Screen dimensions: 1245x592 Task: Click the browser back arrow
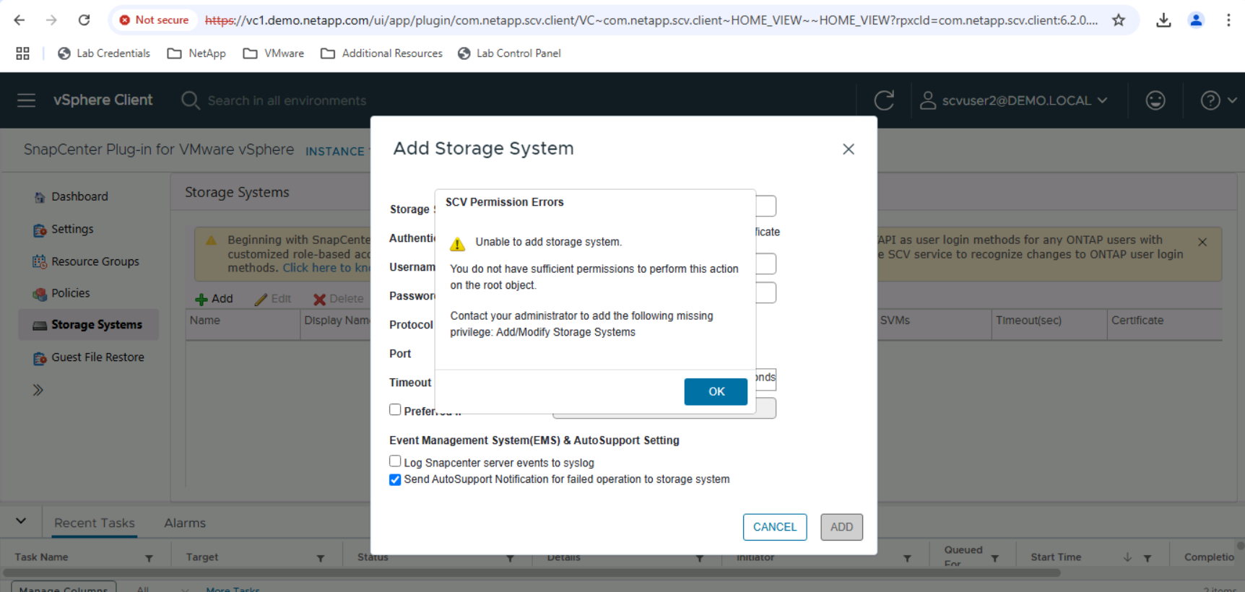pos(19,20)
